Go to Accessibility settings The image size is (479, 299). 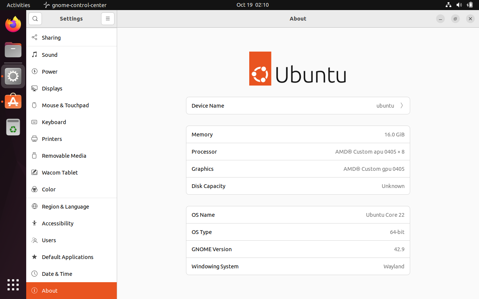(x=71, y=223)
